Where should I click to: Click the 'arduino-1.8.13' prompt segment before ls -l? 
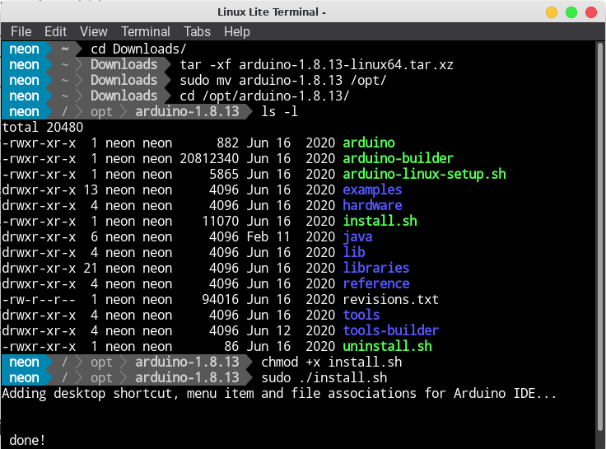pos(187,111)
